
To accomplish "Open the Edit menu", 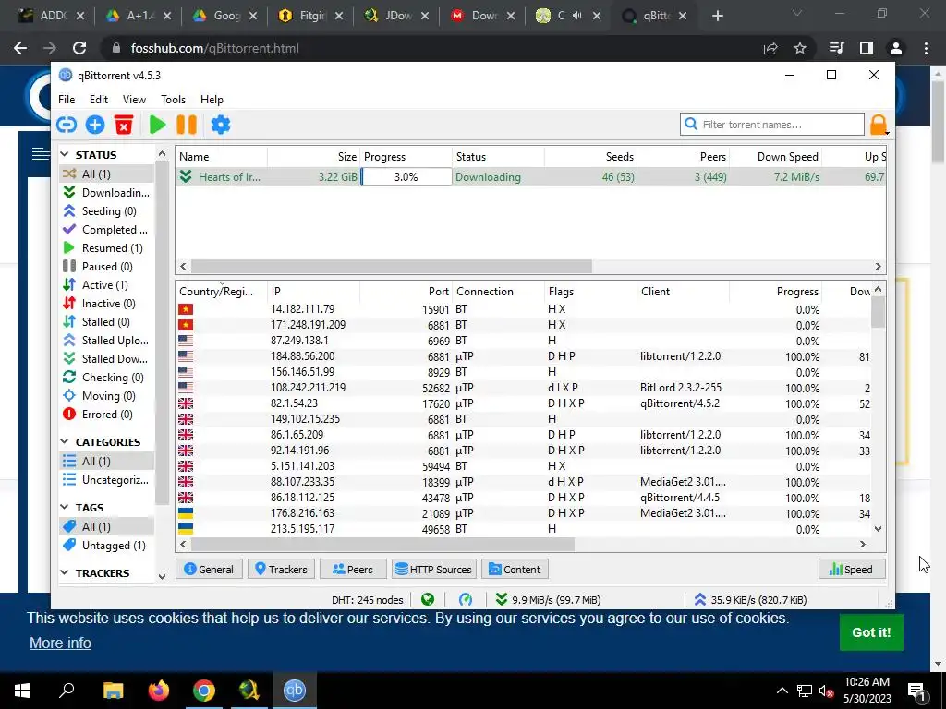I will coord(98,100).
